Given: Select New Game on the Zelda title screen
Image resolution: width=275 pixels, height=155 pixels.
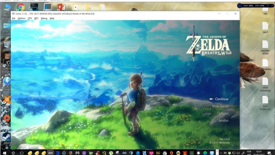Looking at the screenshot, I should (221, 106).
